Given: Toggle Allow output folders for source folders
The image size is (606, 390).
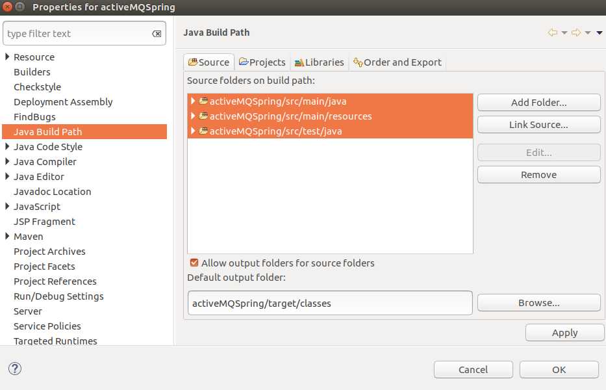Looking at the screenshot, I should click(x=194, y=263).
